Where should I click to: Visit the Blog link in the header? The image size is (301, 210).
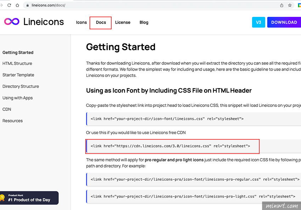[x=144, y=22]
